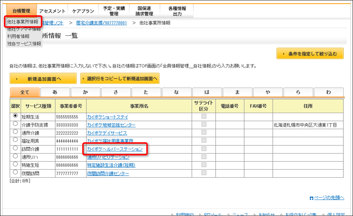Select the や filter tab

[x=268, y=92]
